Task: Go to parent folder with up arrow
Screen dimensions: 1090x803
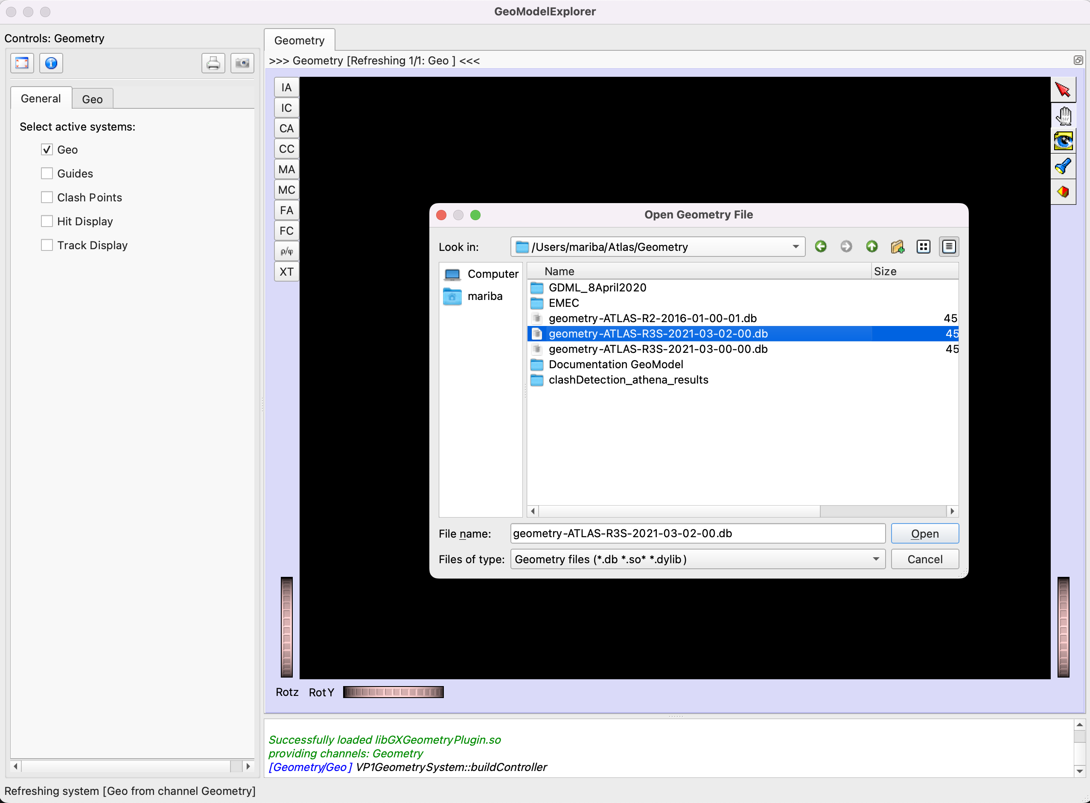Action: point(872,247)
